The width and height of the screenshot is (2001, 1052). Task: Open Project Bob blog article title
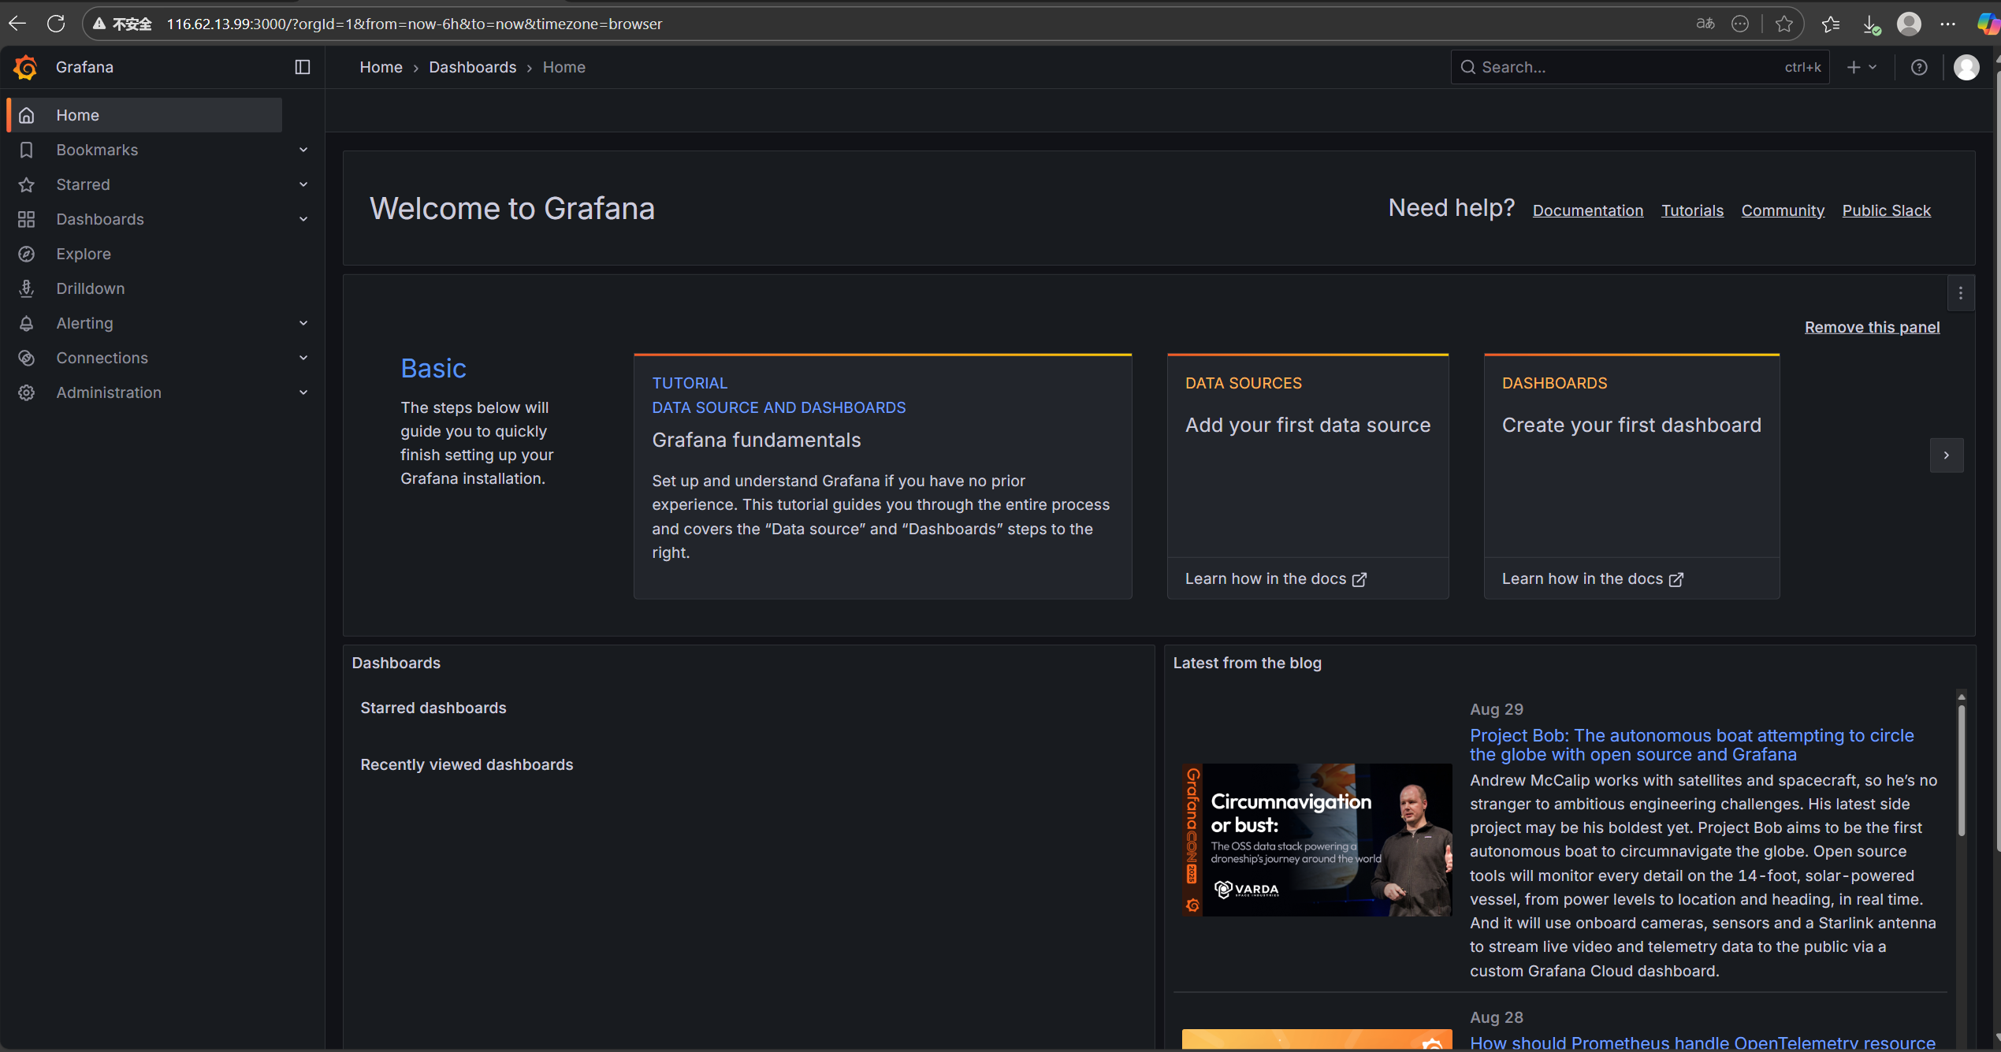(1692, 745)
